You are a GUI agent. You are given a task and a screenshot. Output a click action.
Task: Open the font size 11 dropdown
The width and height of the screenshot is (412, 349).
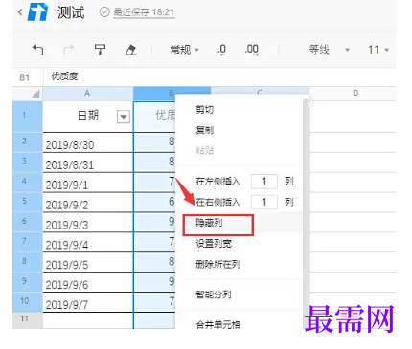pos(378,50)
